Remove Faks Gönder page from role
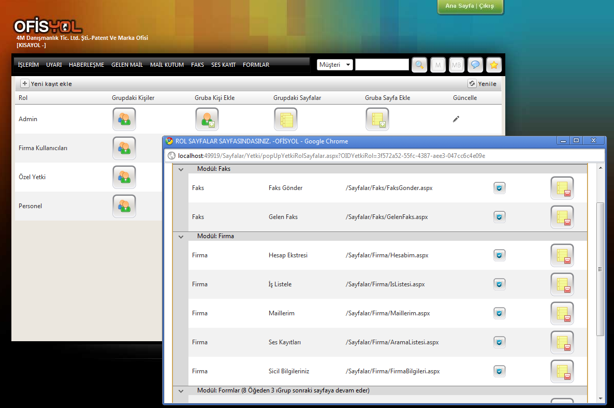 562,188
